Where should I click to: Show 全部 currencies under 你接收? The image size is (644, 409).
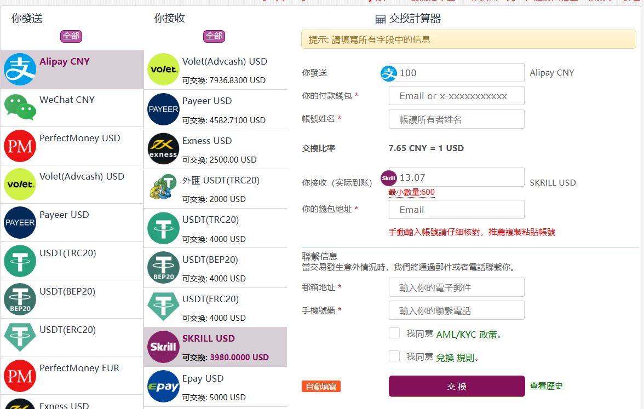(x=214, y=37)
